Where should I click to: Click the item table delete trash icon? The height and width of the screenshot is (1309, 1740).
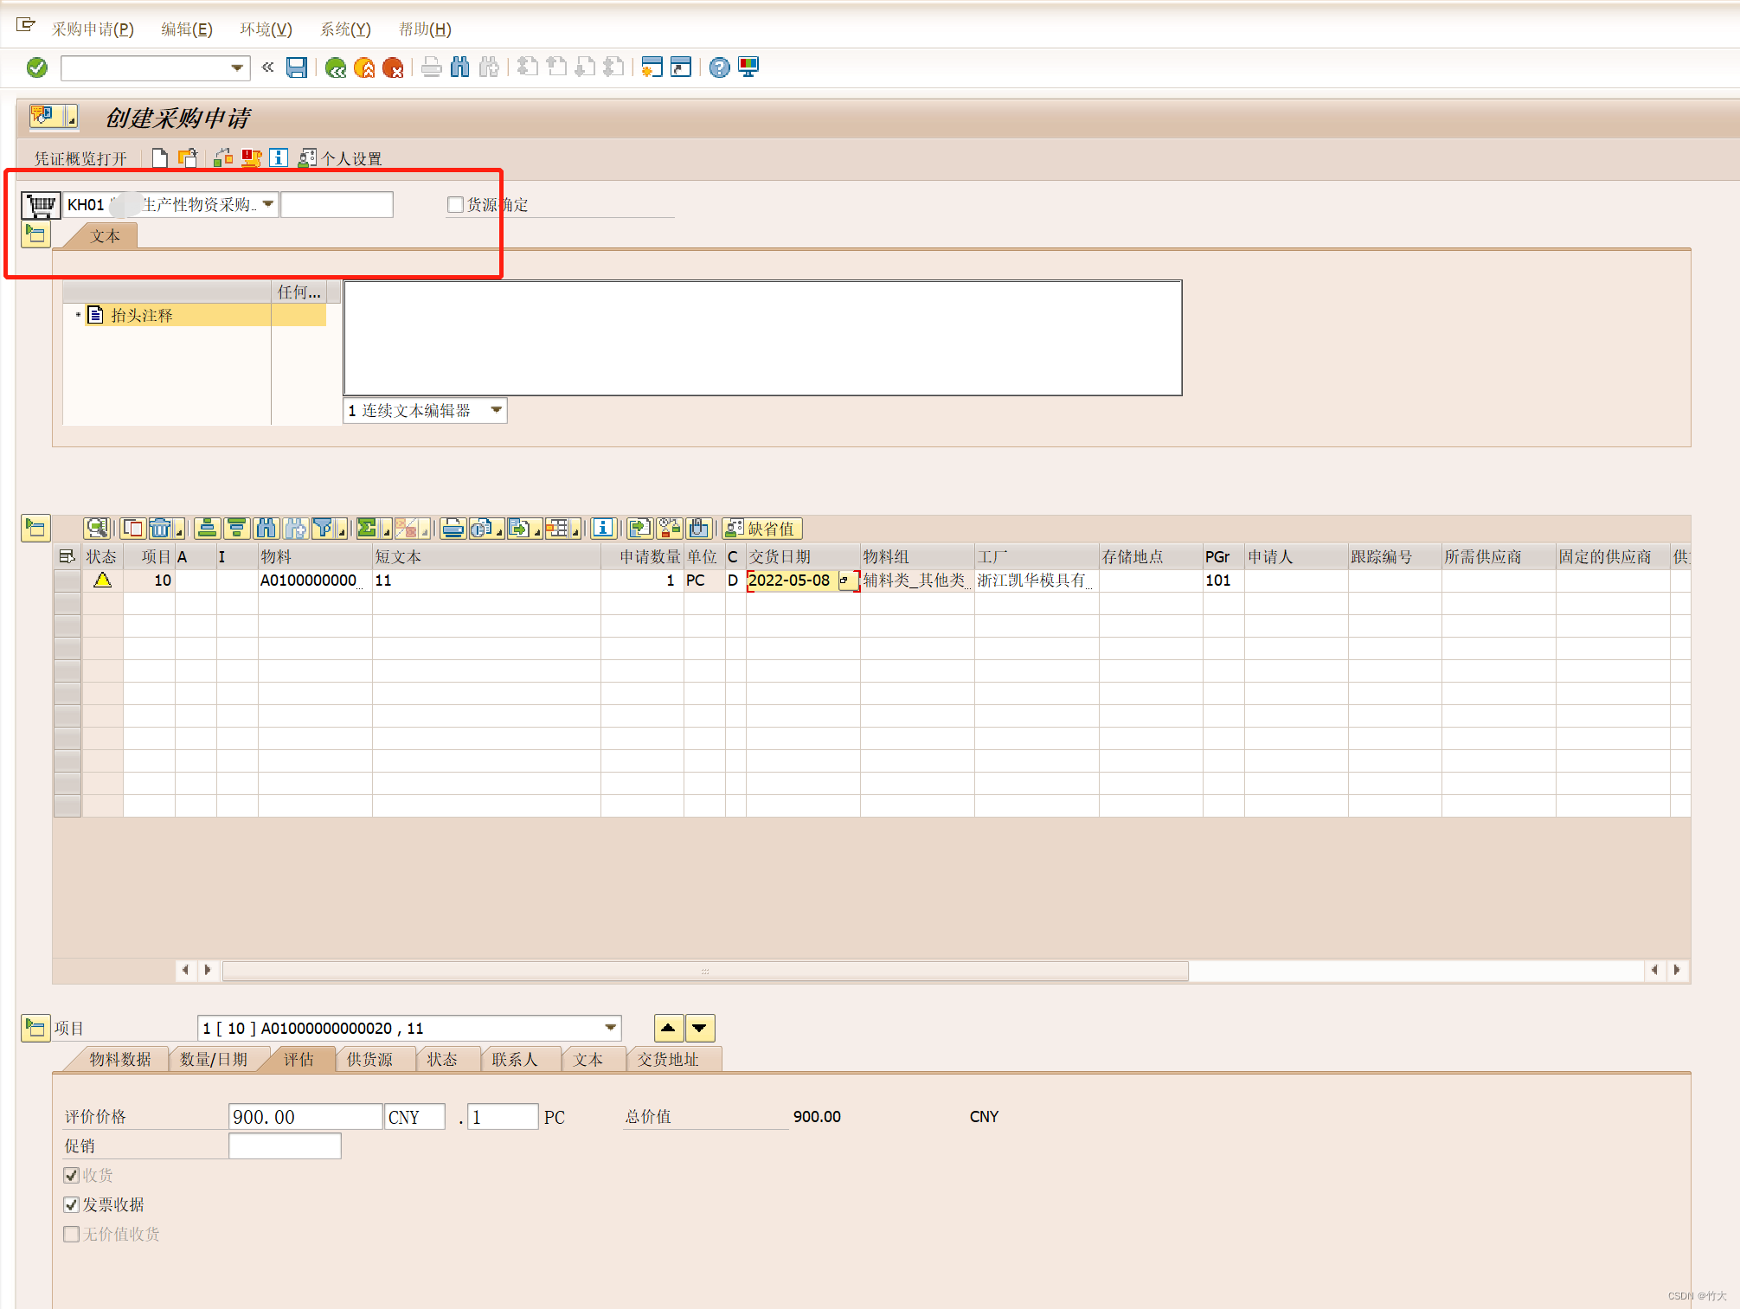[160, 528]
